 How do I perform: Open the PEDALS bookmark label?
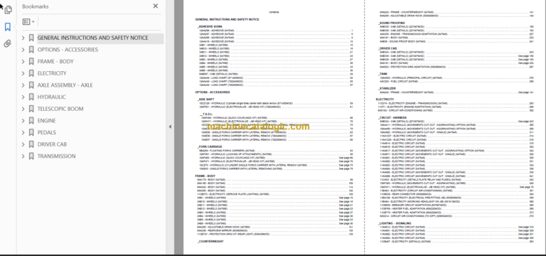coord(47,133)
